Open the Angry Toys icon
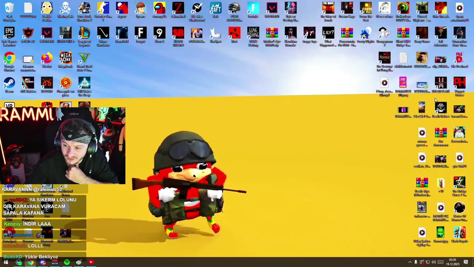The width and height of the screenshot is (474, 267). coord(309,35)
